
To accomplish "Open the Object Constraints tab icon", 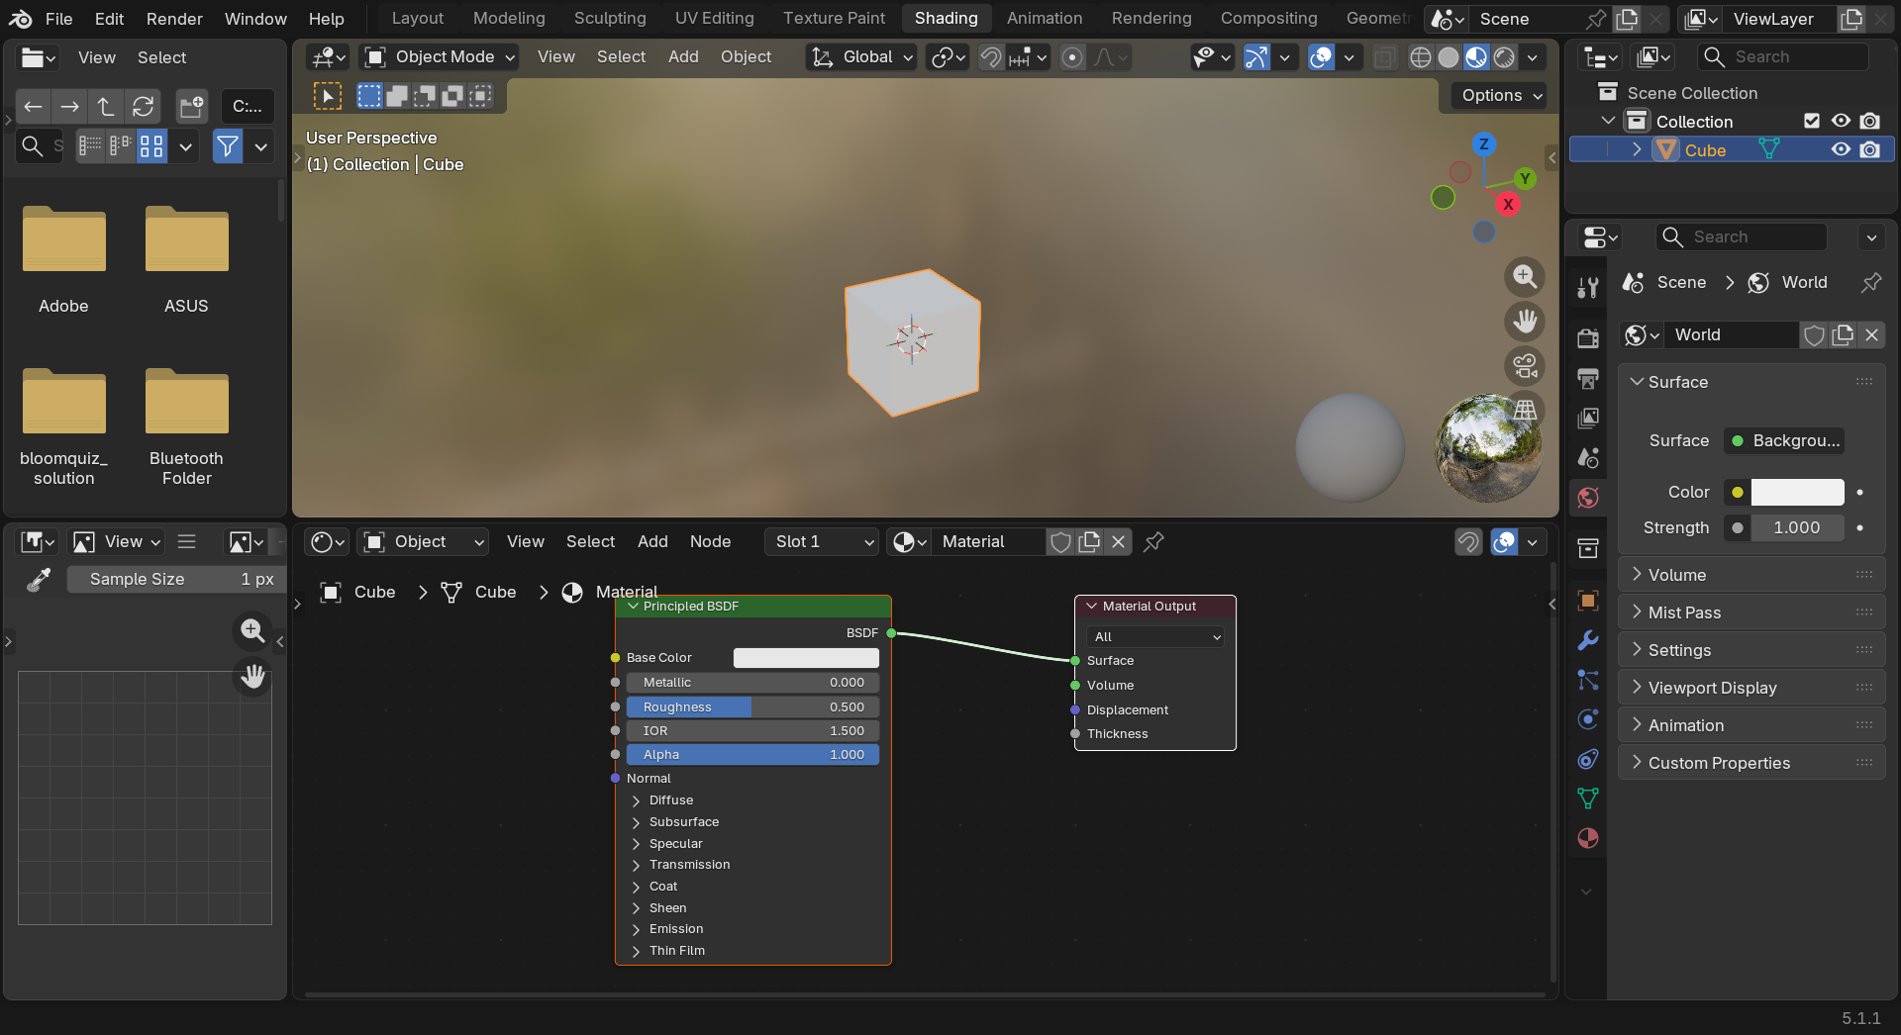I will point(1588,759).
